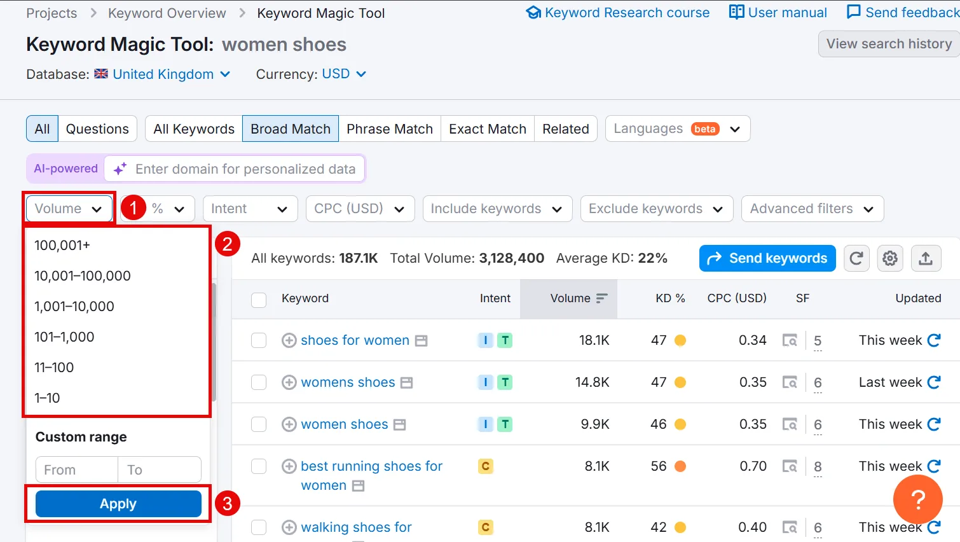Click the custom range To field
The height and width of the screenshot is (542, 960).
click(160, 469)
